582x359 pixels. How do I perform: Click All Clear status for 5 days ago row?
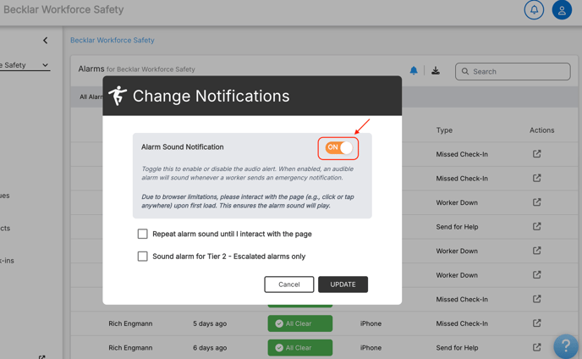pyautogui.click(x=300, y=323)
